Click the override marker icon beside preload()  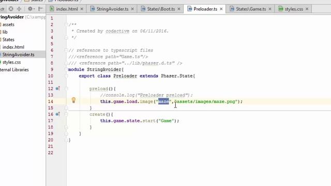click(x=57, y=88)
